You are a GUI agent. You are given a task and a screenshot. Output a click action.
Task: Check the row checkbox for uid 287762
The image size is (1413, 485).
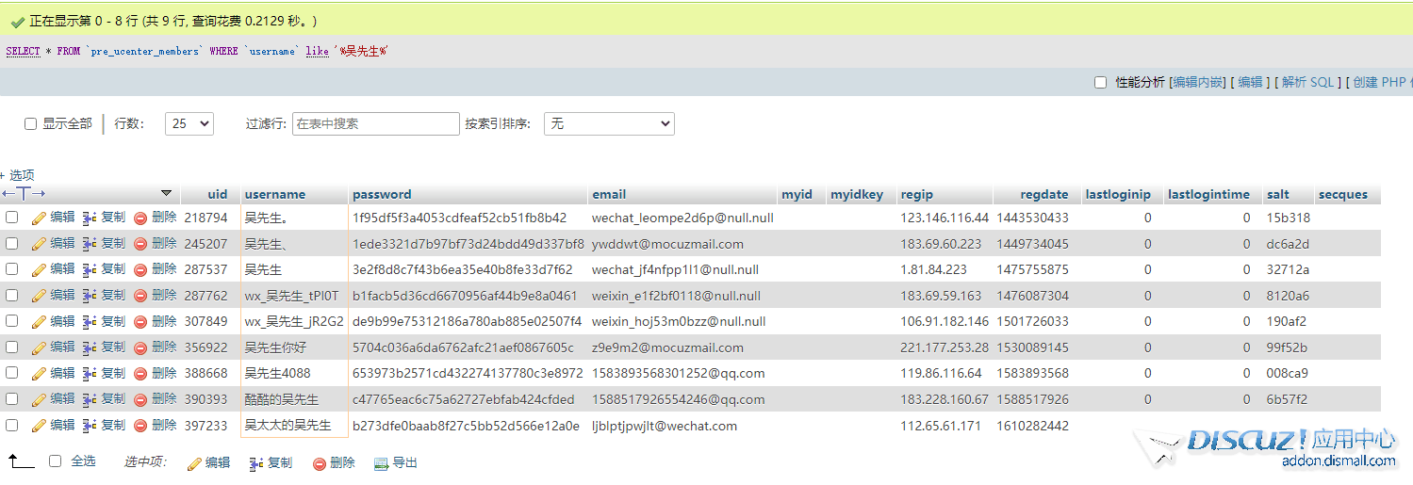tap(12, 296)
